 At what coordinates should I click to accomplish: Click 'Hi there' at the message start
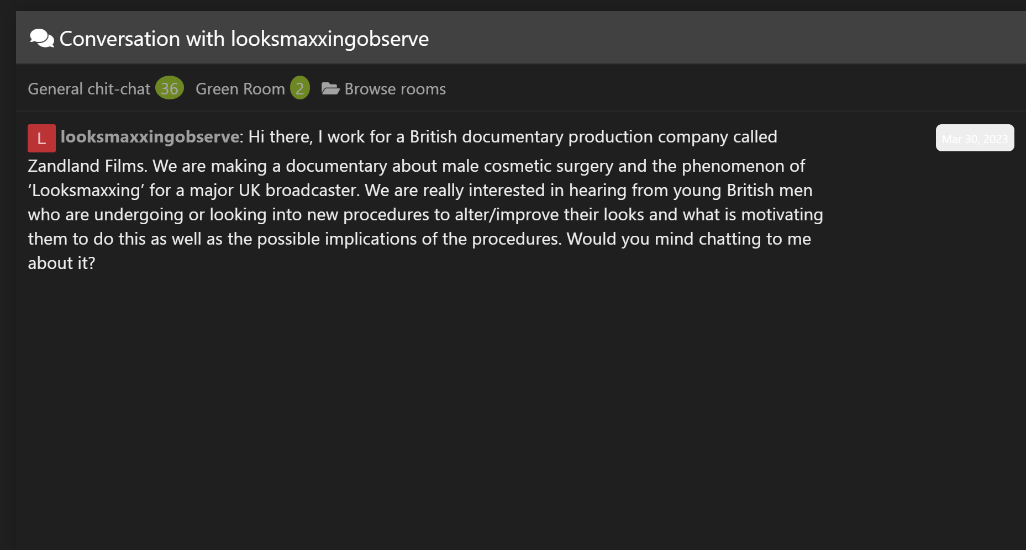pyautogui.click(x=280, y=136)
